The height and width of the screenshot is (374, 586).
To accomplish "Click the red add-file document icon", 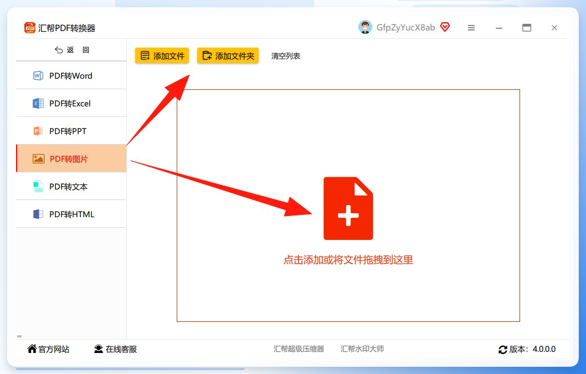I will (x=348, y=208).
